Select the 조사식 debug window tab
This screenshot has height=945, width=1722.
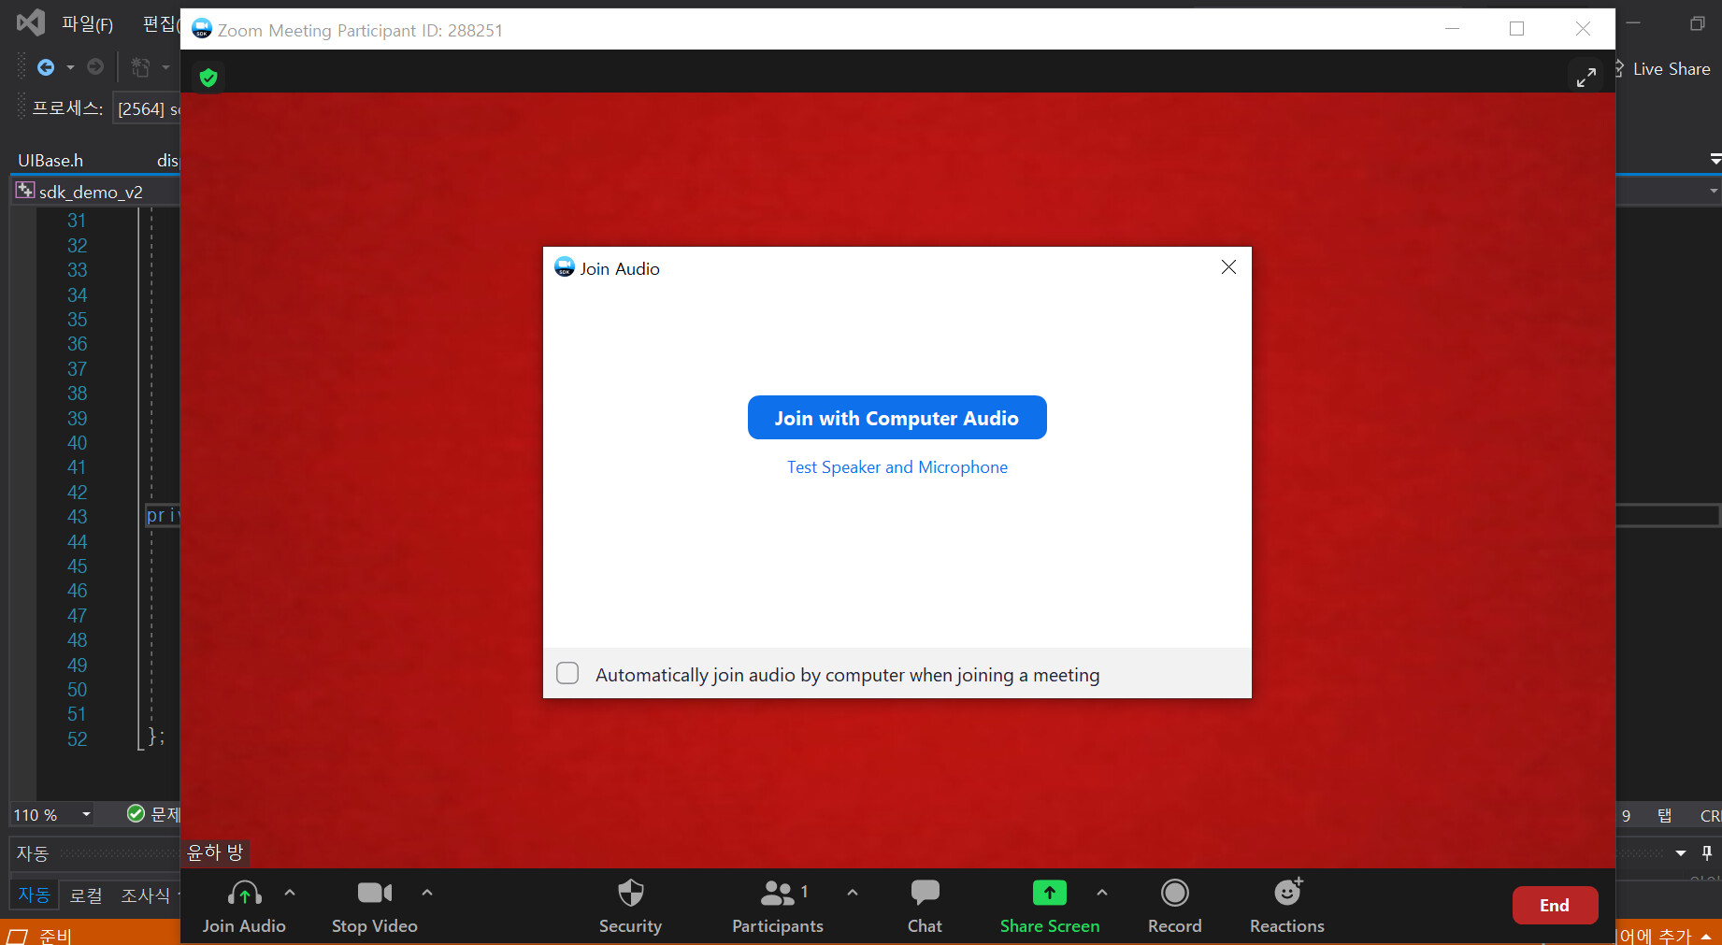click(x=146, y=895)
